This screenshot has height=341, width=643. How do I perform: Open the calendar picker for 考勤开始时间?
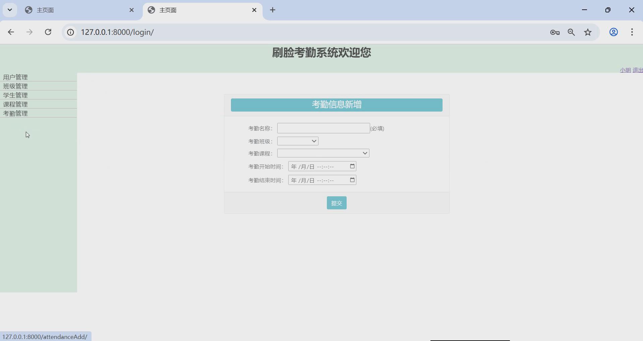[352, 166]
